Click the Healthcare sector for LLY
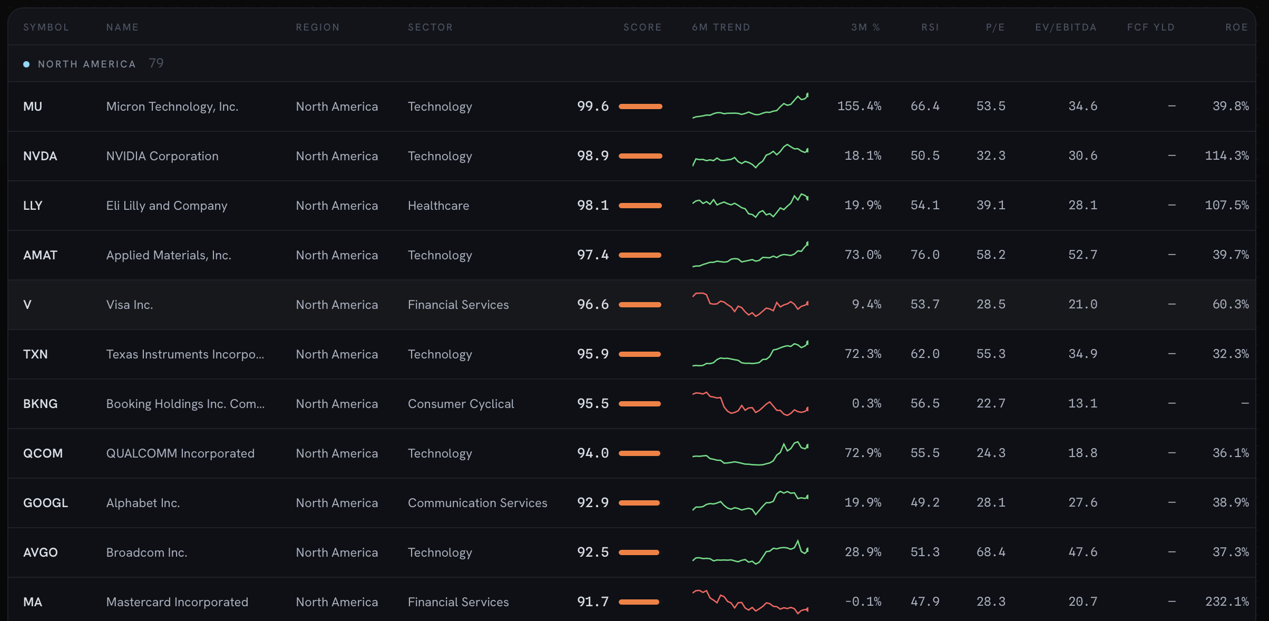This screenshot has height=621, width=1269. coord(438,206)
